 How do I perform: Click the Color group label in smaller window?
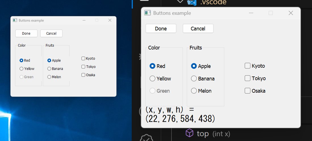point(22,45)
